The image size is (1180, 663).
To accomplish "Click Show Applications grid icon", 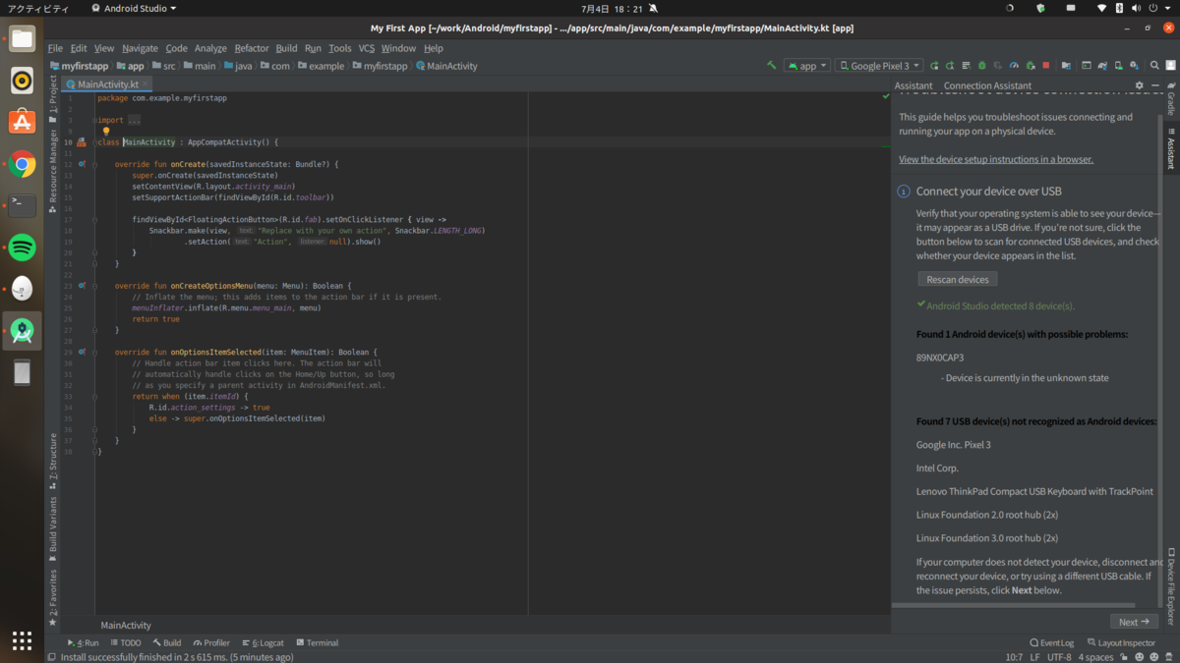I will pos(22,640).
